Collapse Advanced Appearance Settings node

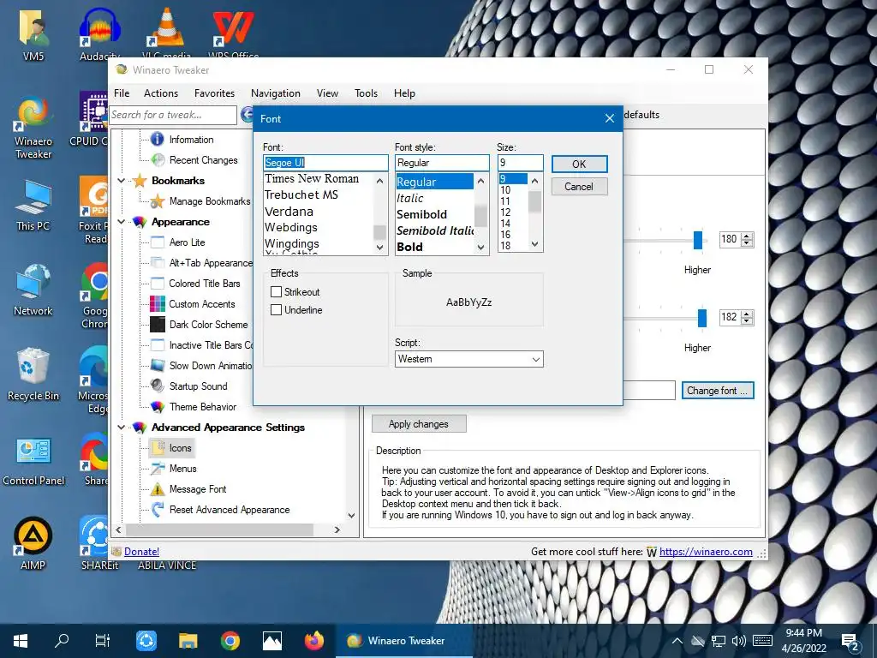[x=122, y=428]
